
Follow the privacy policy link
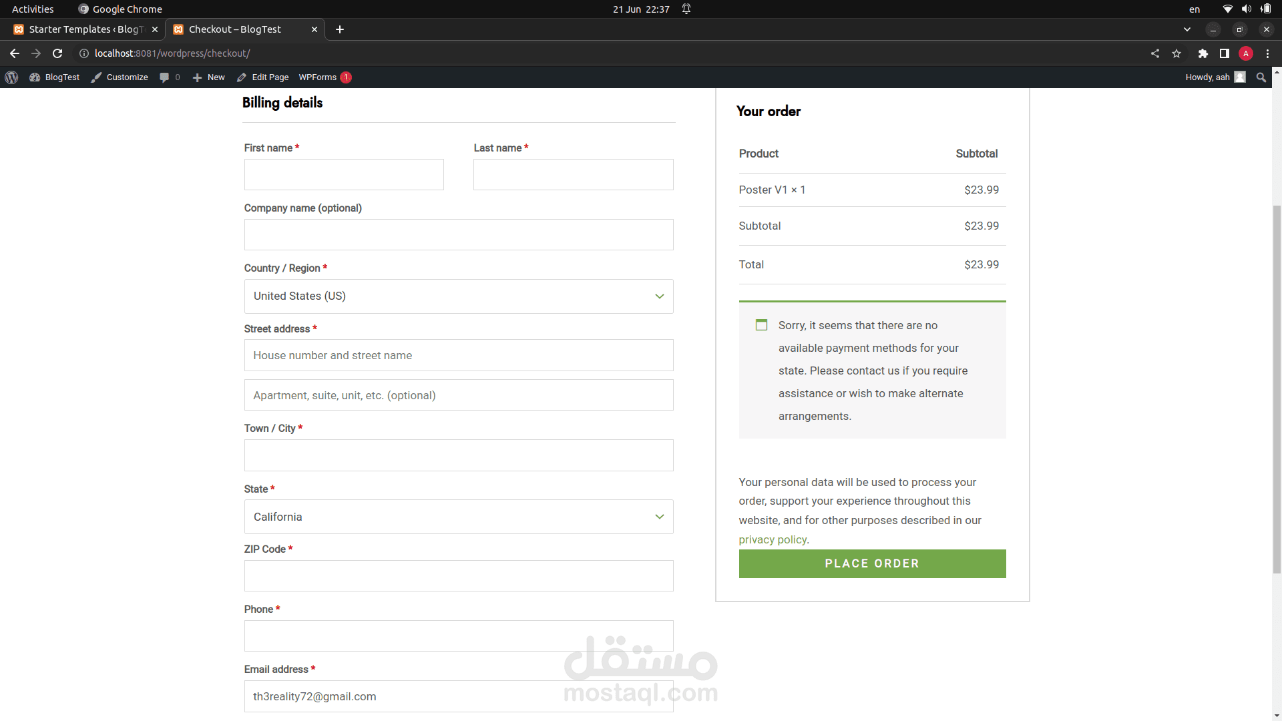click(772, 539)
